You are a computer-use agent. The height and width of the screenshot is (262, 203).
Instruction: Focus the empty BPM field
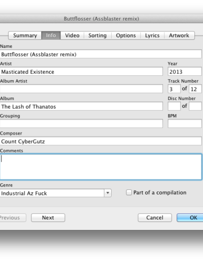pyautogui.click(x=185, y=123)
